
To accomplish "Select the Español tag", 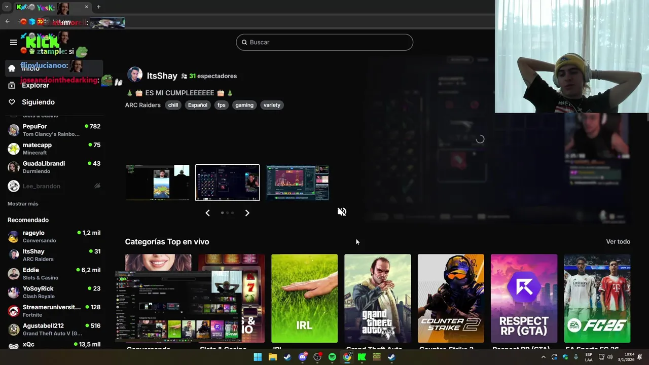I will tap(198, 105).
